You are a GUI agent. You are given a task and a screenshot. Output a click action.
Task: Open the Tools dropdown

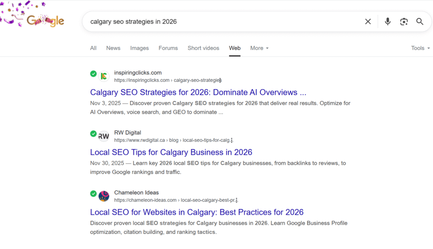coord(420,48)
